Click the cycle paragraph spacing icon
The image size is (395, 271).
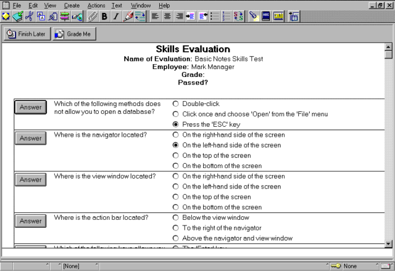[140, 17]
